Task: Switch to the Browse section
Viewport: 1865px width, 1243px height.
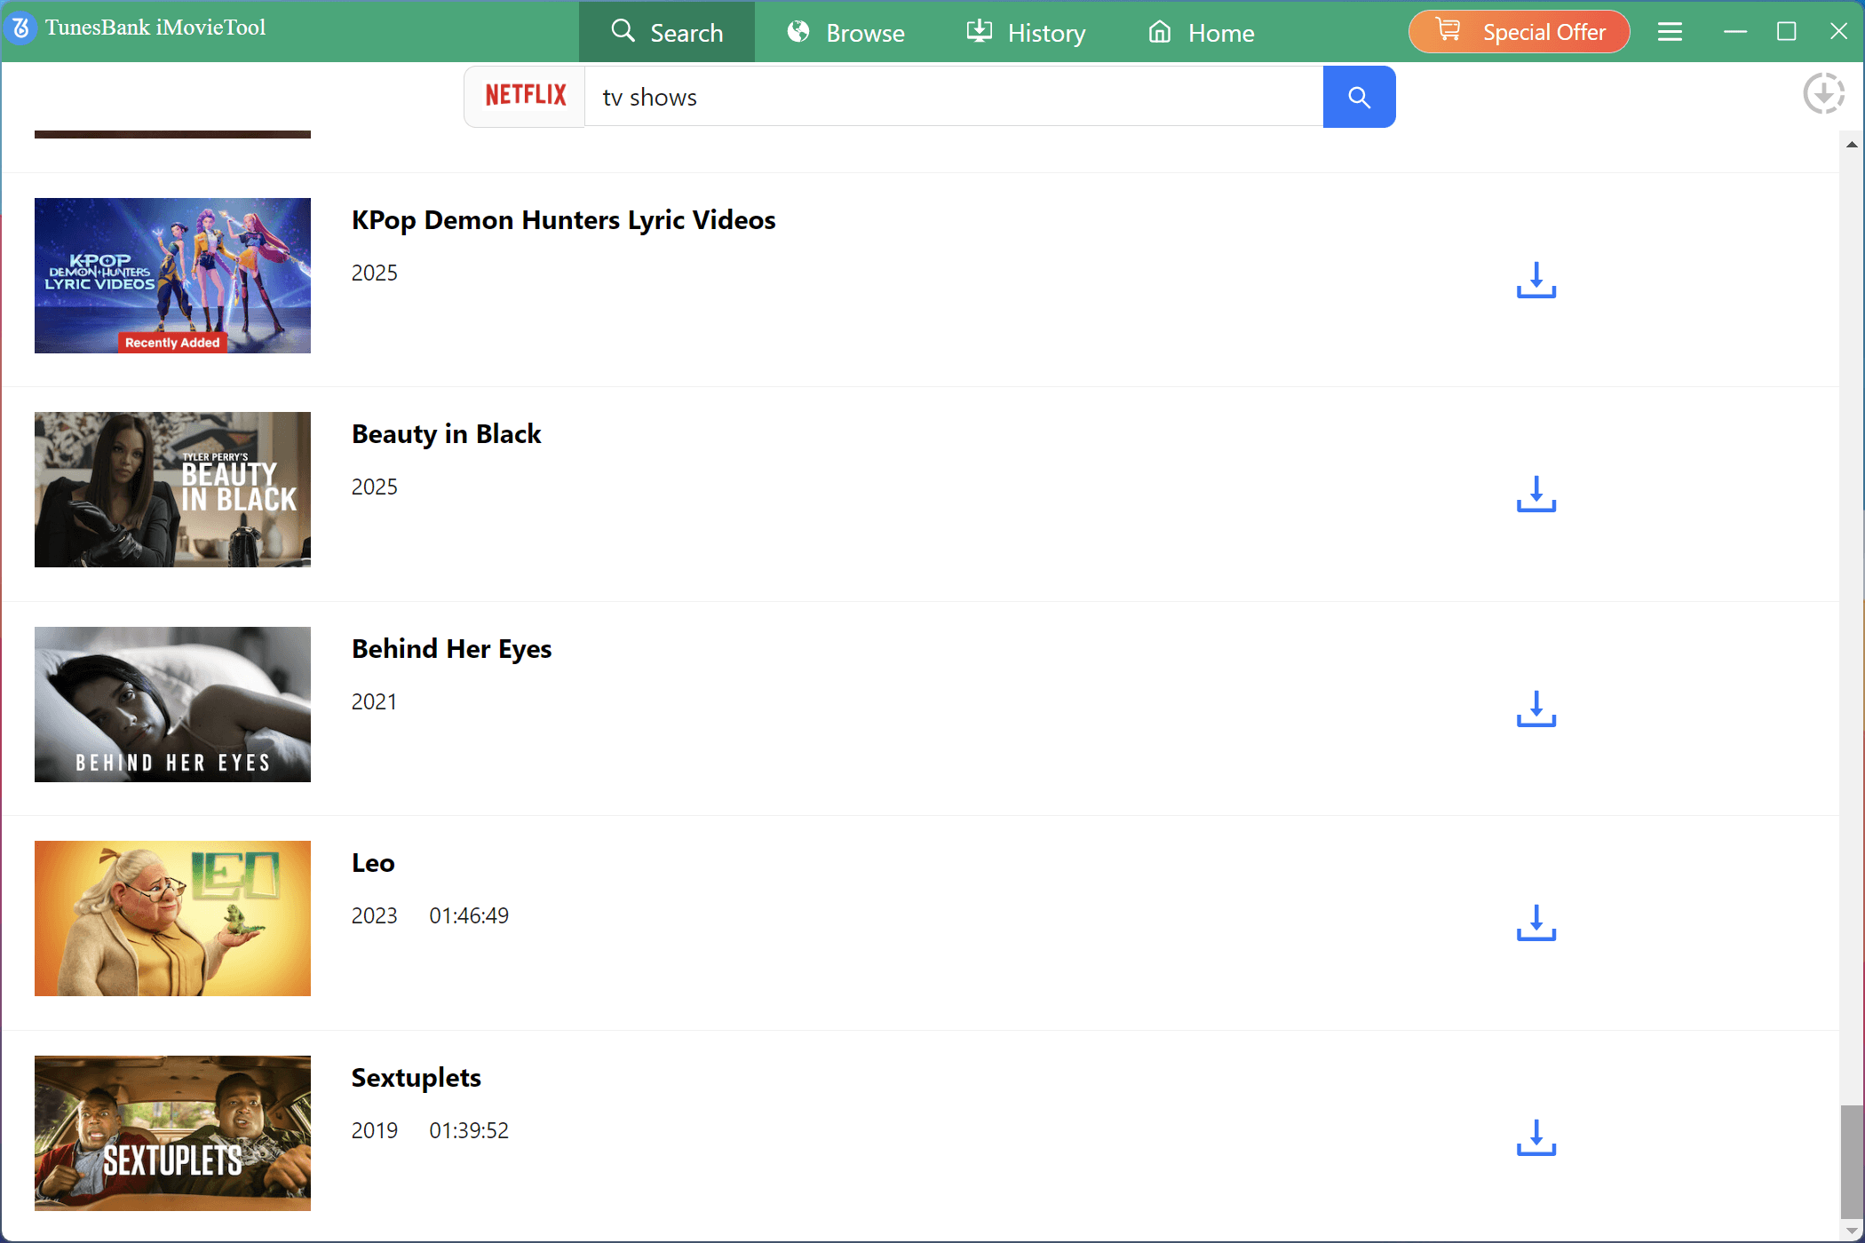Action: 845,32
